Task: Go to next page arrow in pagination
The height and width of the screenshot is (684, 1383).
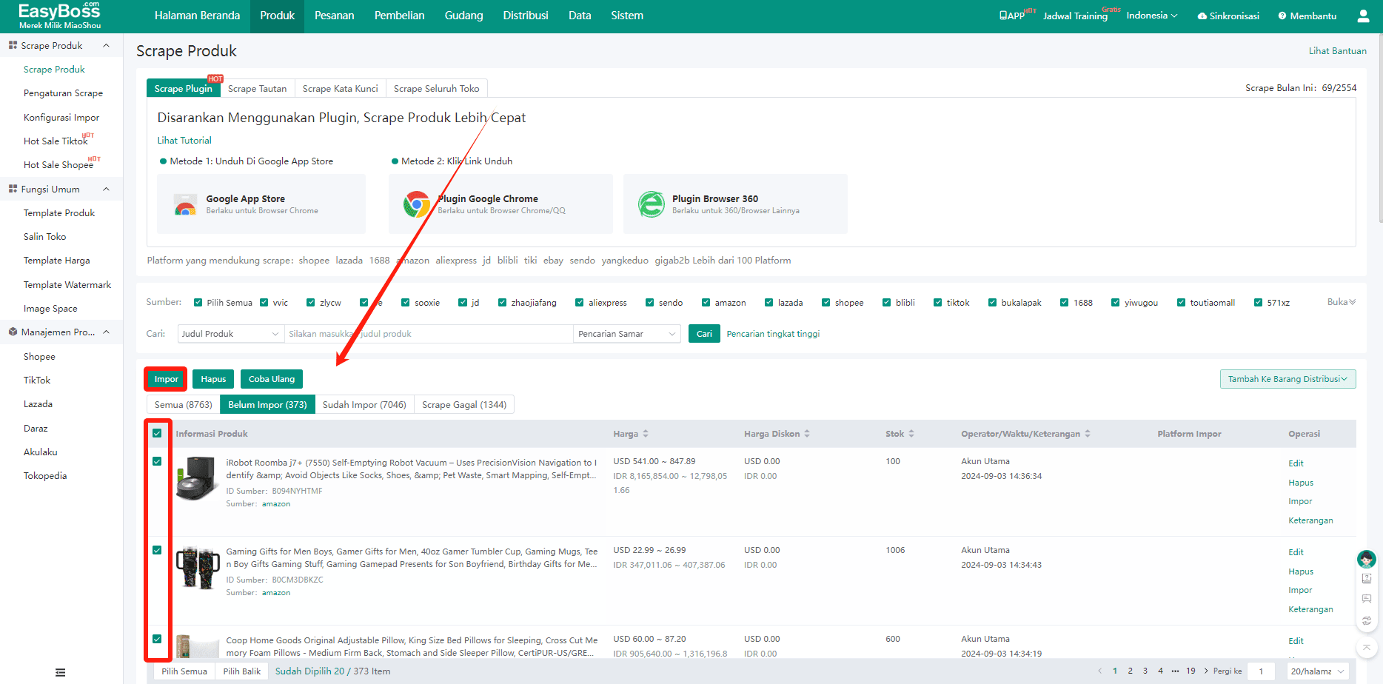Action: (1206, 671)
